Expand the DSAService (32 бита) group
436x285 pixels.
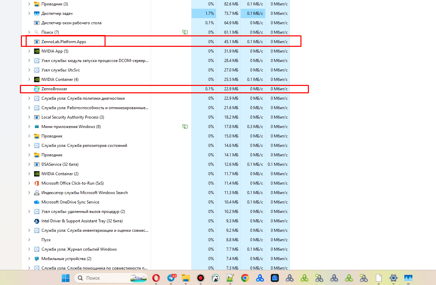29,164
